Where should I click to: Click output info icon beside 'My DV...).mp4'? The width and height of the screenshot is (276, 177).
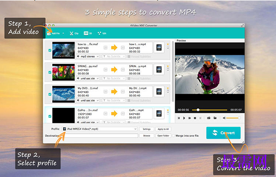(x=123, y=92)
